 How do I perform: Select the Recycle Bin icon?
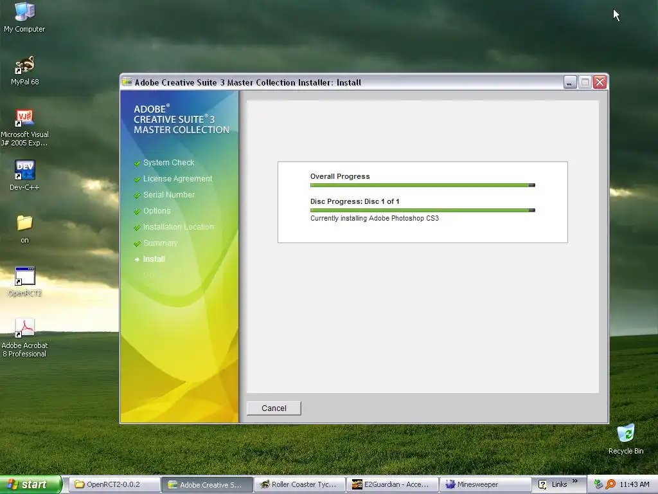pyautogui.click(x=626, y=439)
